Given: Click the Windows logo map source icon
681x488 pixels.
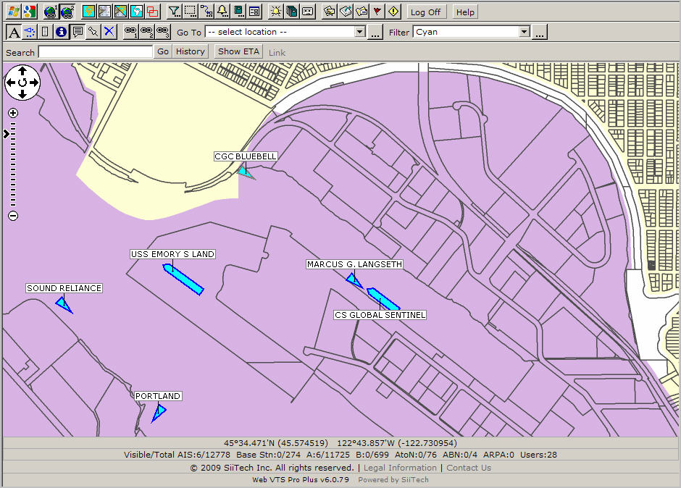Looking at the screenshot, I should [x=14, y=12].
